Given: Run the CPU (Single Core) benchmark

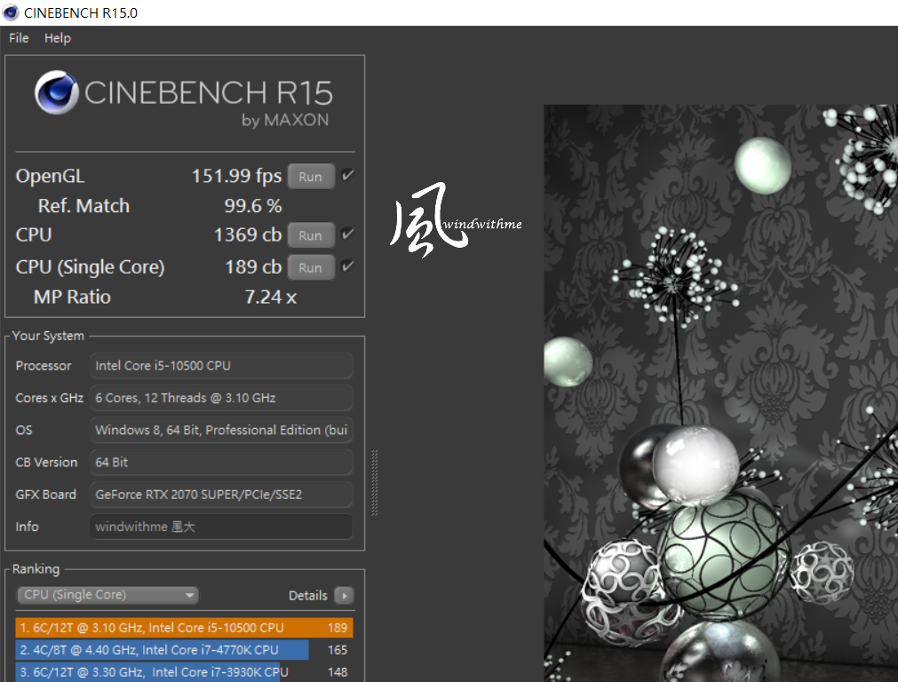Looking at the screenshot, I should [x=311, y=267].
